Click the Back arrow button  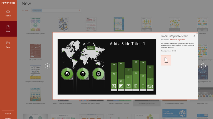pos(25,10)
